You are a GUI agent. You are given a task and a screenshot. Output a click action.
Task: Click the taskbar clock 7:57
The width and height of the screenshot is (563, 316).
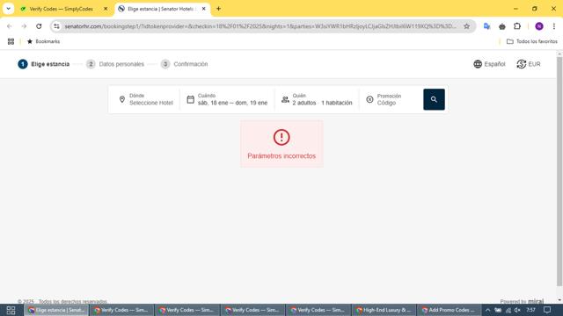click(x=530, y=310)
